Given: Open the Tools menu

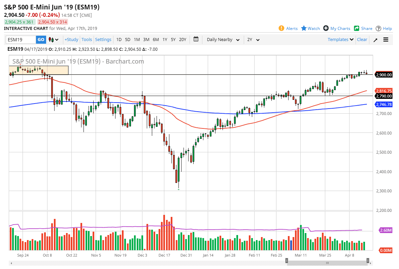Looking at the screenshot, I should click(87, 39).
